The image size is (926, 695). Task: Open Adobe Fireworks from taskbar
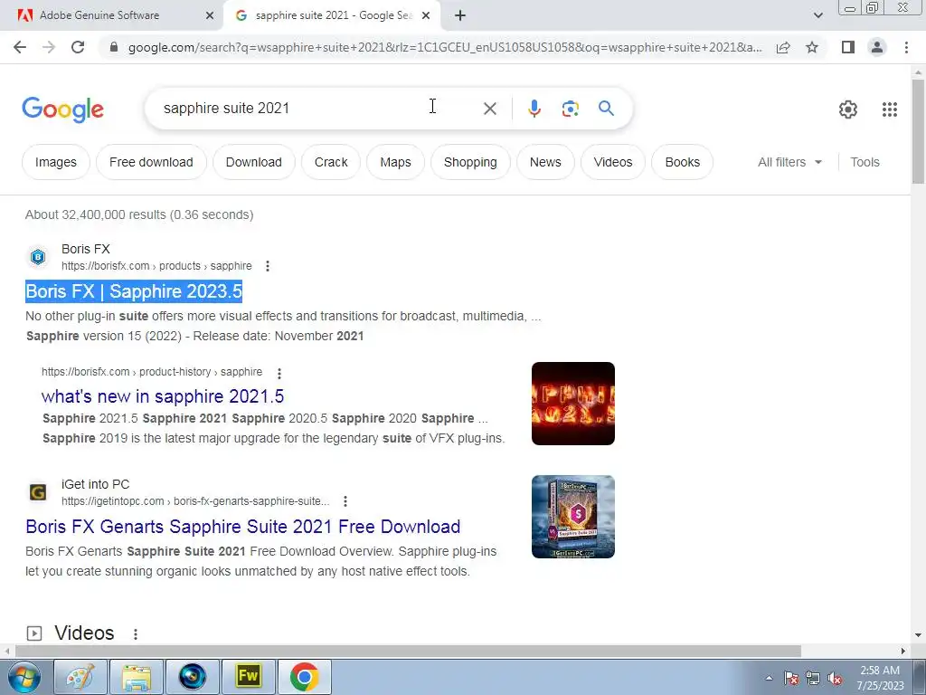(248, 677)
